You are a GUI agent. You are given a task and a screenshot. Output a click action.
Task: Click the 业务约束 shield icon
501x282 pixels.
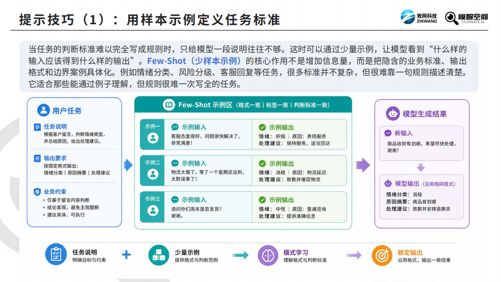pos(37,192)
